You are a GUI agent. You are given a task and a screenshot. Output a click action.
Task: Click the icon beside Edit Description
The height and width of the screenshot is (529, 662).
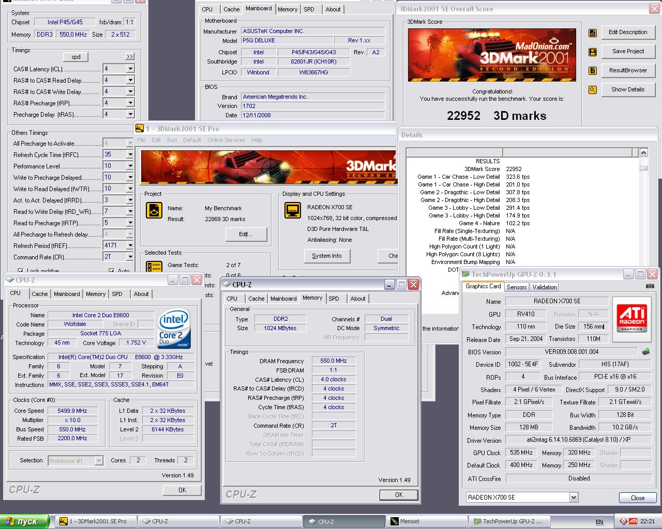point(593,33)
